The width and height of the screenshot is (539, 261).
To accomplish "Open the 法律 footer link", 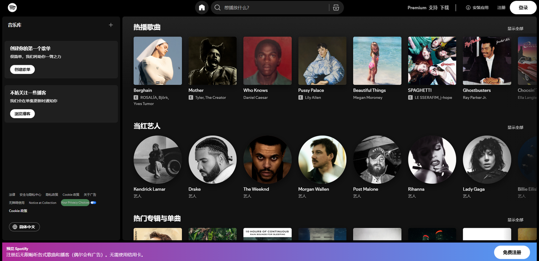I will click(x=12, y=195).
